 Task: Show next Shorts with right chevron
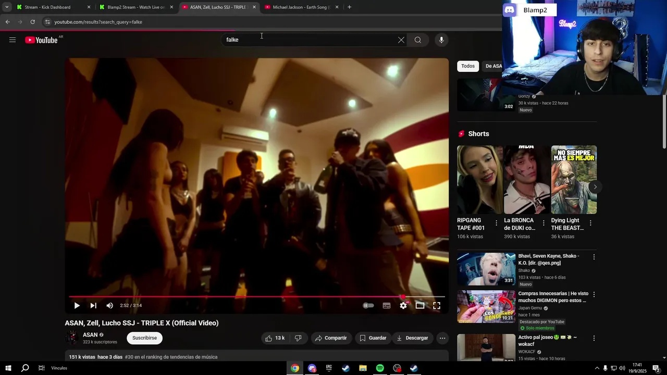[x=595, y=187]
